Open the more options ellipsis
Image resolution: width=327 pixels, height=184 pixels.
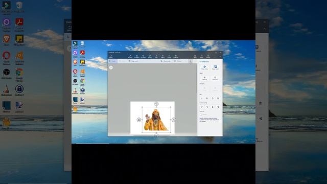tap(195, 61)
